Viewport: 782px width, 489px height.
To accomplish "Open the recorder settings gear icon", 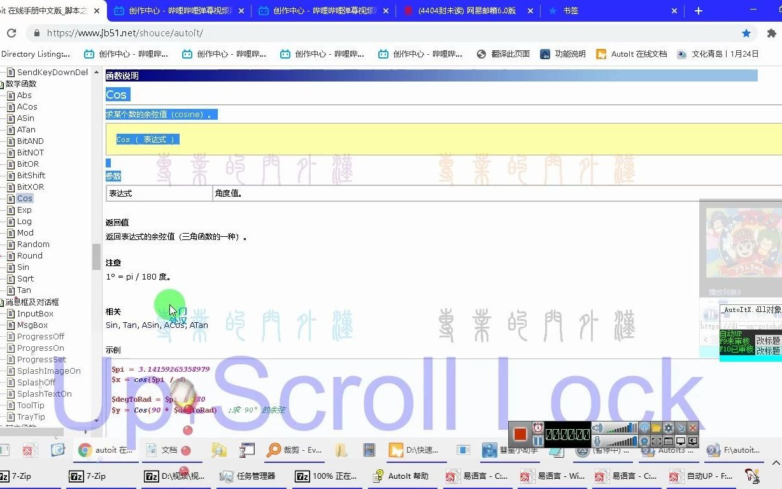I will 669,427.
